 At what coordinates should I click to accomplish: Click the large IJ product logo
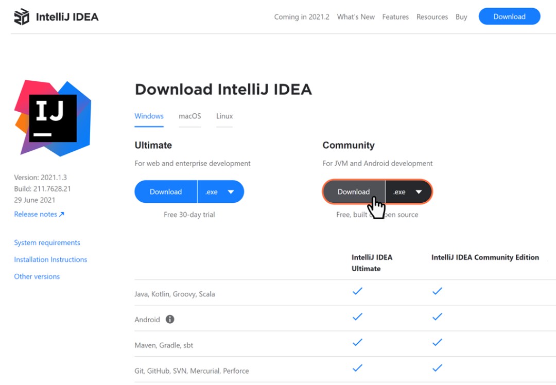click(53, 118)
